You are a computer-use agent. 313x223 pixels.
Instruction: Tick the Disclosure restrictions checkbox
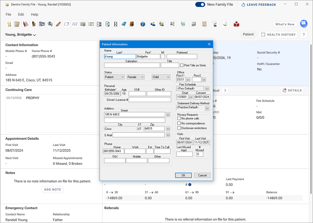pyautogui.click(x=179, y=128)
